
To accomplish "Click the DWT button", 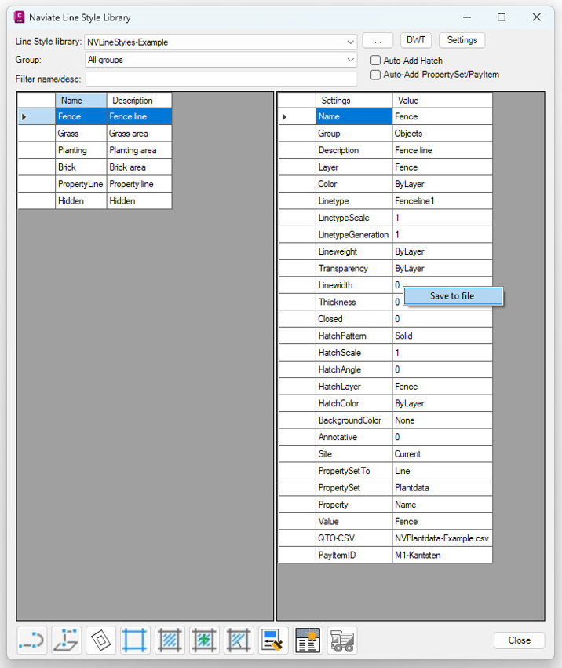I will point(416,40).
